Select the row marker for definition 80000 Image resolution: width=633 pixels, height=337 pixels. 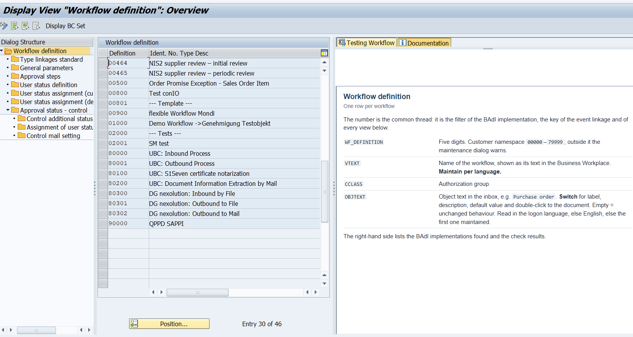(103, 153)
